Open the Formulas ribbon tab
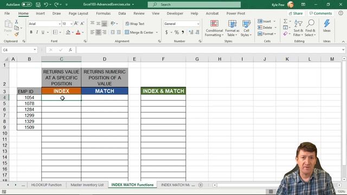The height and width of the screenshot is (195, 347). (103, 14)
